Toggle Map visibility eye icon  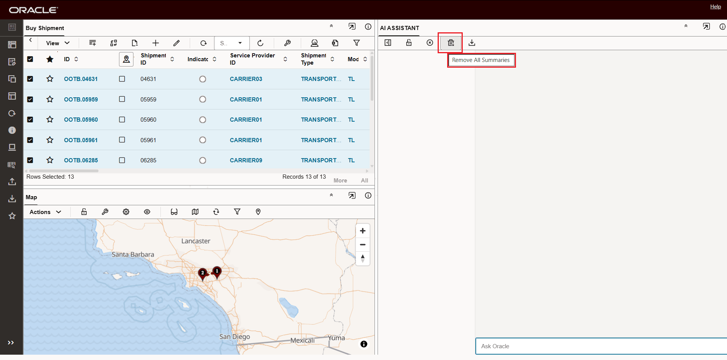tap(147, 212)
